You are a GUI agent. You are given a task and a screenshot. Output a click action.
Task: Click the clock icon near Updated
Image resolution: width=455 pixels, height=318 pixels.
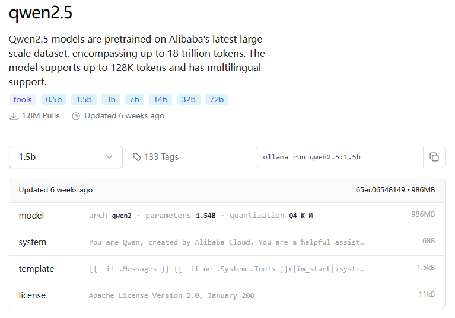click(x=76, y=116)
